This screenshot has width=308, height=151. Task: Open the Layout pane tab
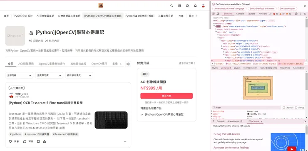pos(237,68)
